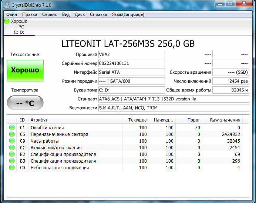Click the green status icon for attribute BB
Viewport: 256px width, 203px height.
(12, 161)
